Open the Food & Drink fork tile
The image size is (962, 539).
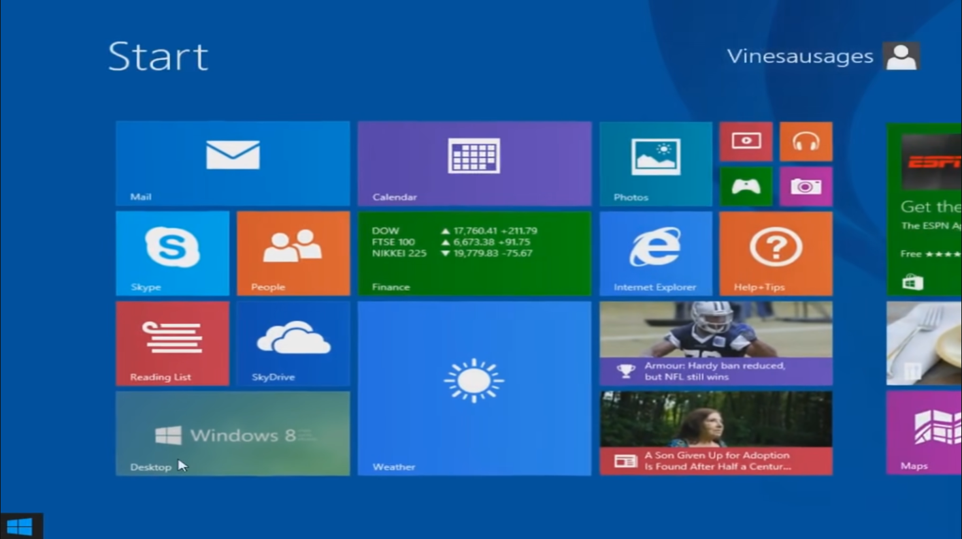coord(924,343)
